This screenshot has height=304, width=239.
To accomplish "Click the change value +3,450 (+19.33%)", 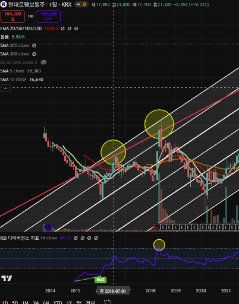I will click(x=191, y=4).
